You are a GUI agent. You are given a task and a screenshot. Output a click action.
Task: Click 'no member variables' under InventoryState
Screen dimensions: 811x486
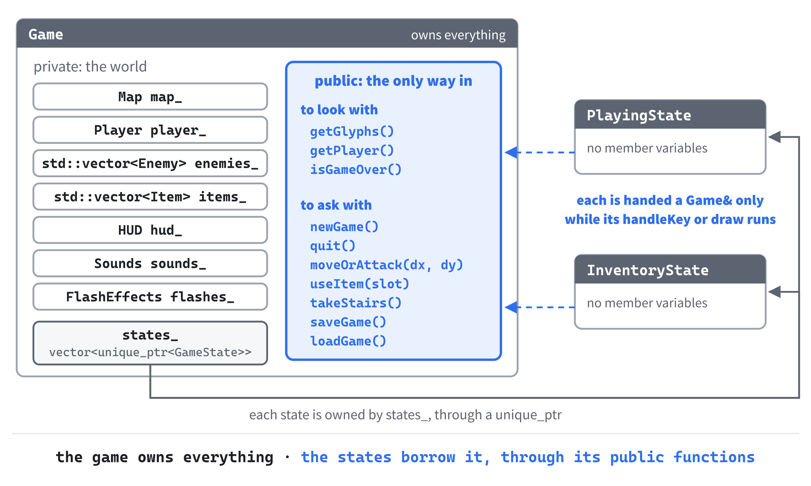[x=647, y=303]
